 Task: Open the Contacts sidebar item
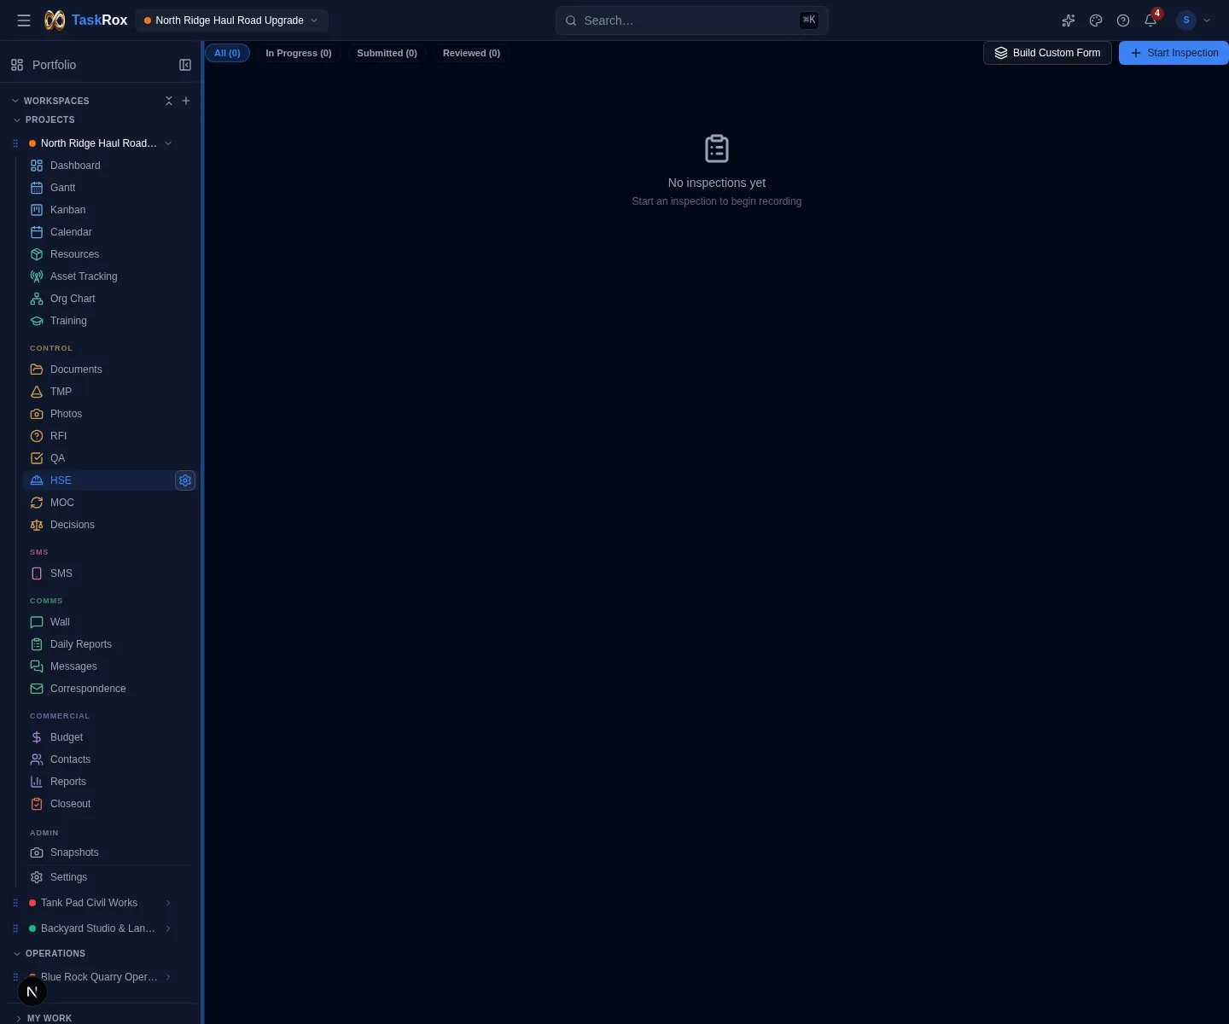pos(109,759)
